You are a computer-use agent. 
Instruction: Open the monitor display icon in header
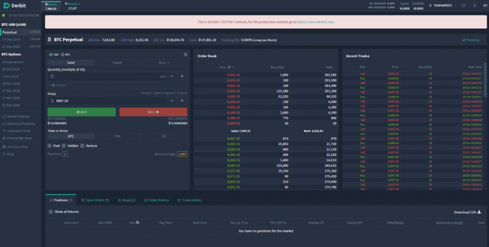[464, 5]
